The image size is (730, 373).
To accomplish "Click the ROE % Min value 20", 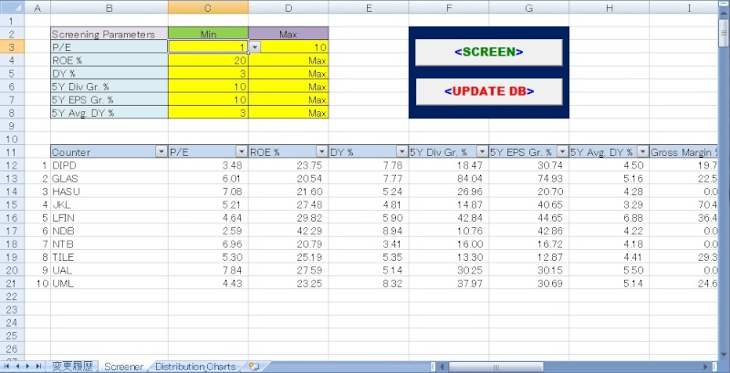I will (208, 60).
